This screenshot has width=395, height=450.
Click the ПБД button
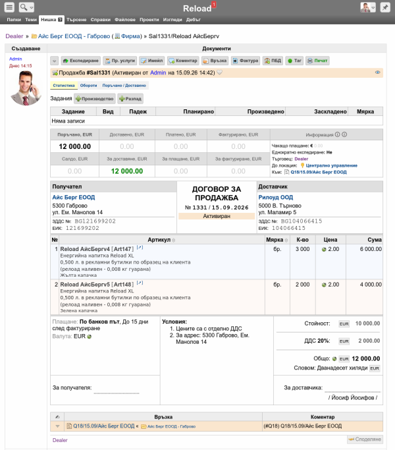(x=273, y=61)
